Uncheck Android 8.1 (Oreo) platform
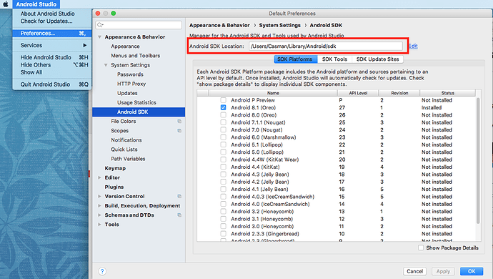This screenshot has width=493, height=279. pos(223,107)
